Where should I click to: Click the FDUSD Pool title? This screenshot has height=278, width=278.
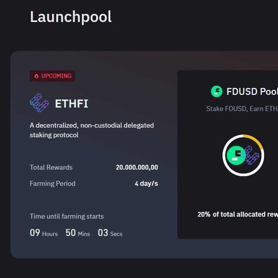click(x=252, y=92)
